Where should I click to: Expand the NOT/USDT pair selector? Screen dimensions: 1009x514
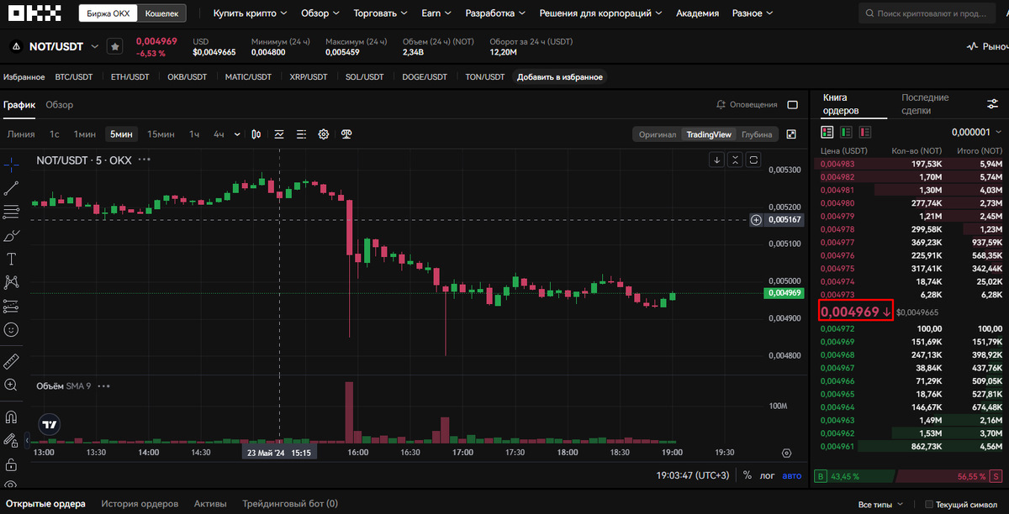[94, 46]
